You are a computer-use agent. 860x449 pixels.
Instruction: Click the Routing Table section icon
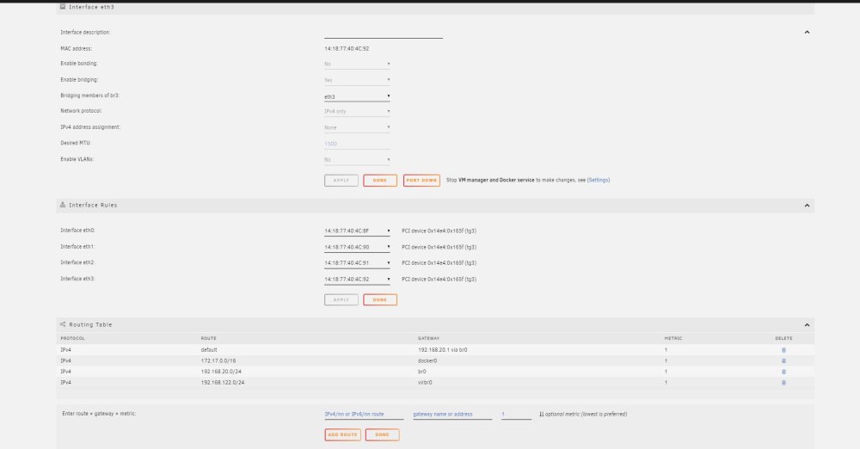click(63, 324)
